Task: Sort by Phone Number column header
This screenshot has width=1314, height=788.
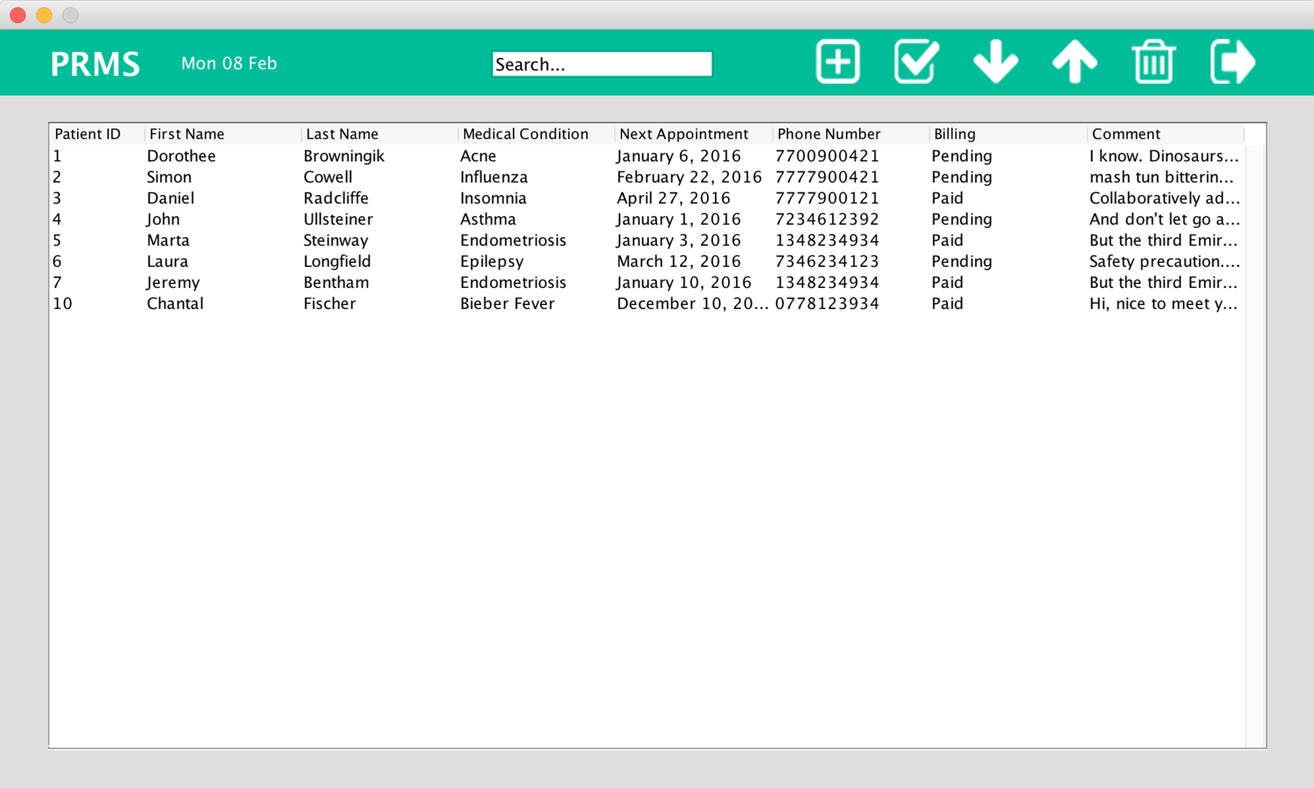Action: [850, 134]
